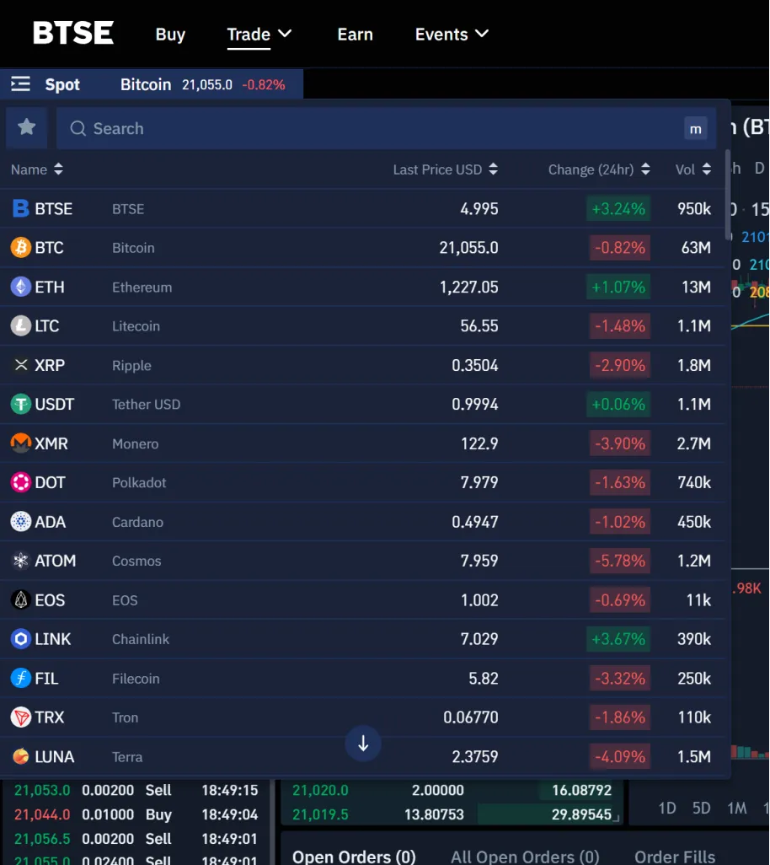Click EOS volume 11k
The image size is (770, 865).
(698, 599)
